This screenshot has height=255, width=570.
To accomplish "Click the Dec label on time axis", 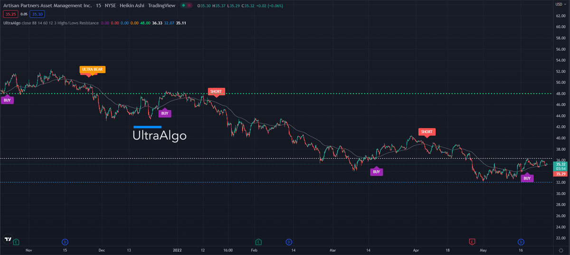I will point(101,249).
